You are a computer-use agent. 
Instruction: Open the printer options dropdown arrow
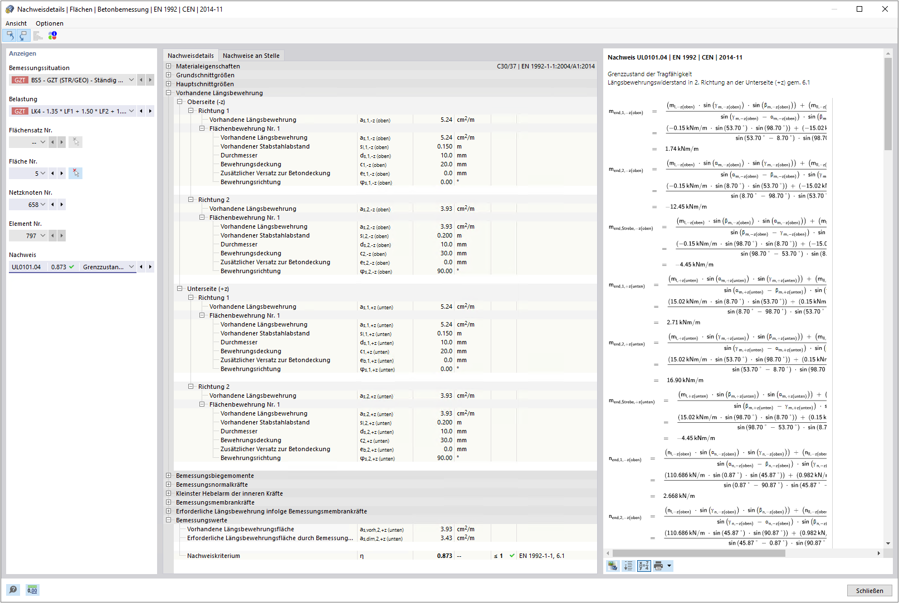point(669,566)
